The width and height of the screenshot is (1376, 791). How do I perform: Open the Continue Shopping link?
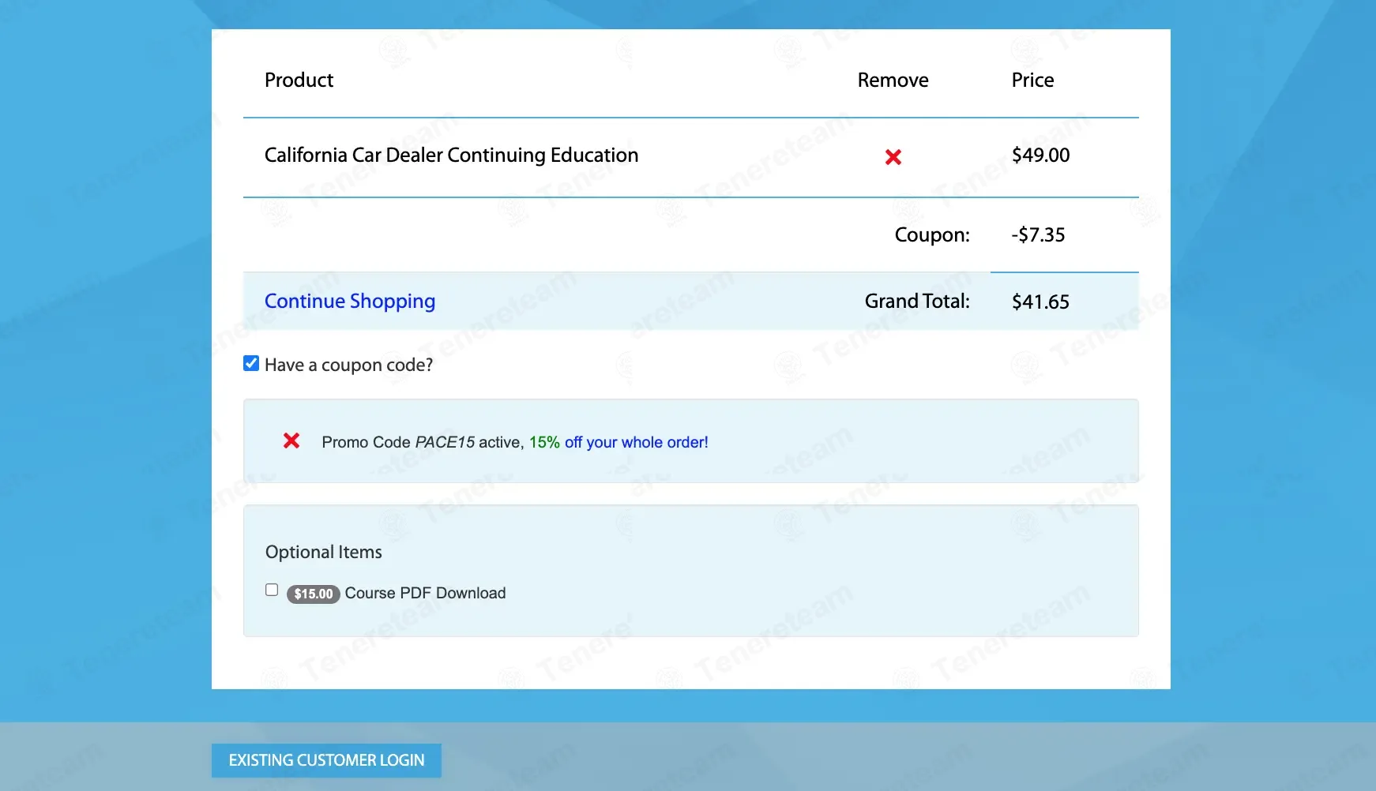[x=350, y=301]
